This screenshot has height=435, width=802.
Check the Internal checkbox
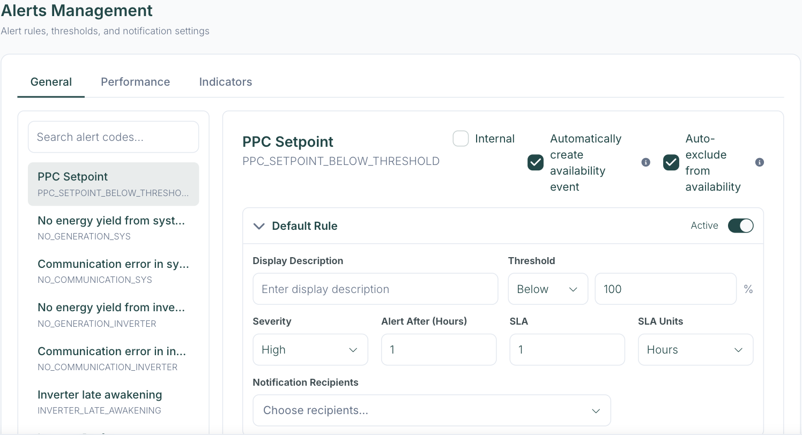coord(461,139)
